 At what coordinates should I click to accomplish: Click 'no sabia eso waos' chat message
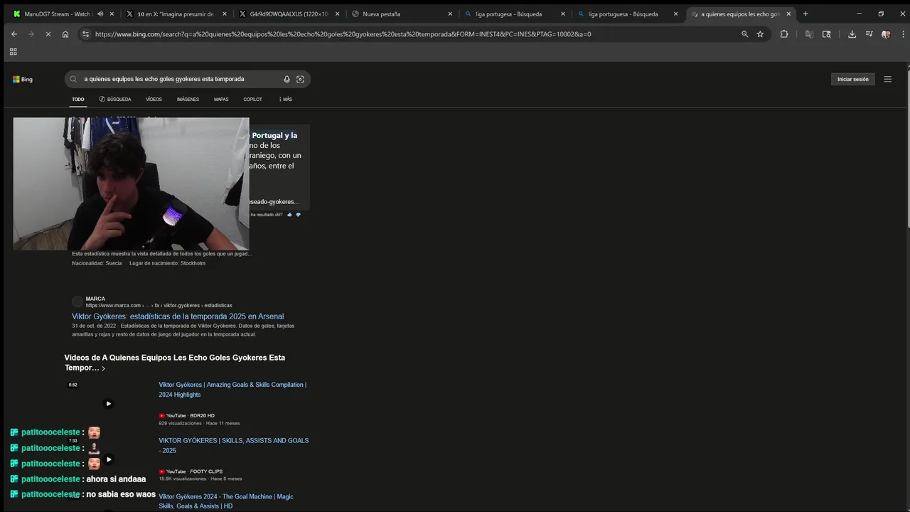(x=121, y=494)
